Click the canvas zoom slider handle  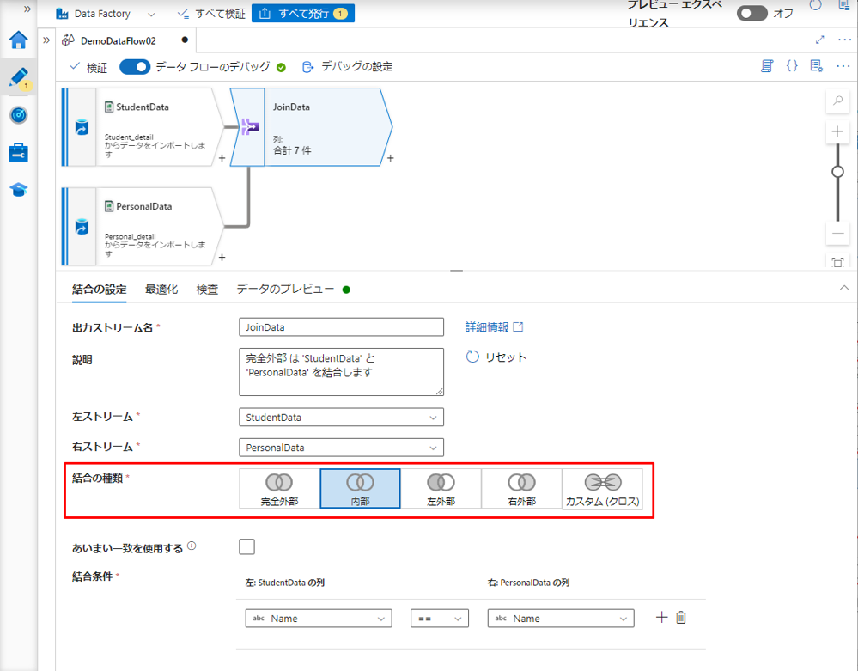tap(837, 172)
